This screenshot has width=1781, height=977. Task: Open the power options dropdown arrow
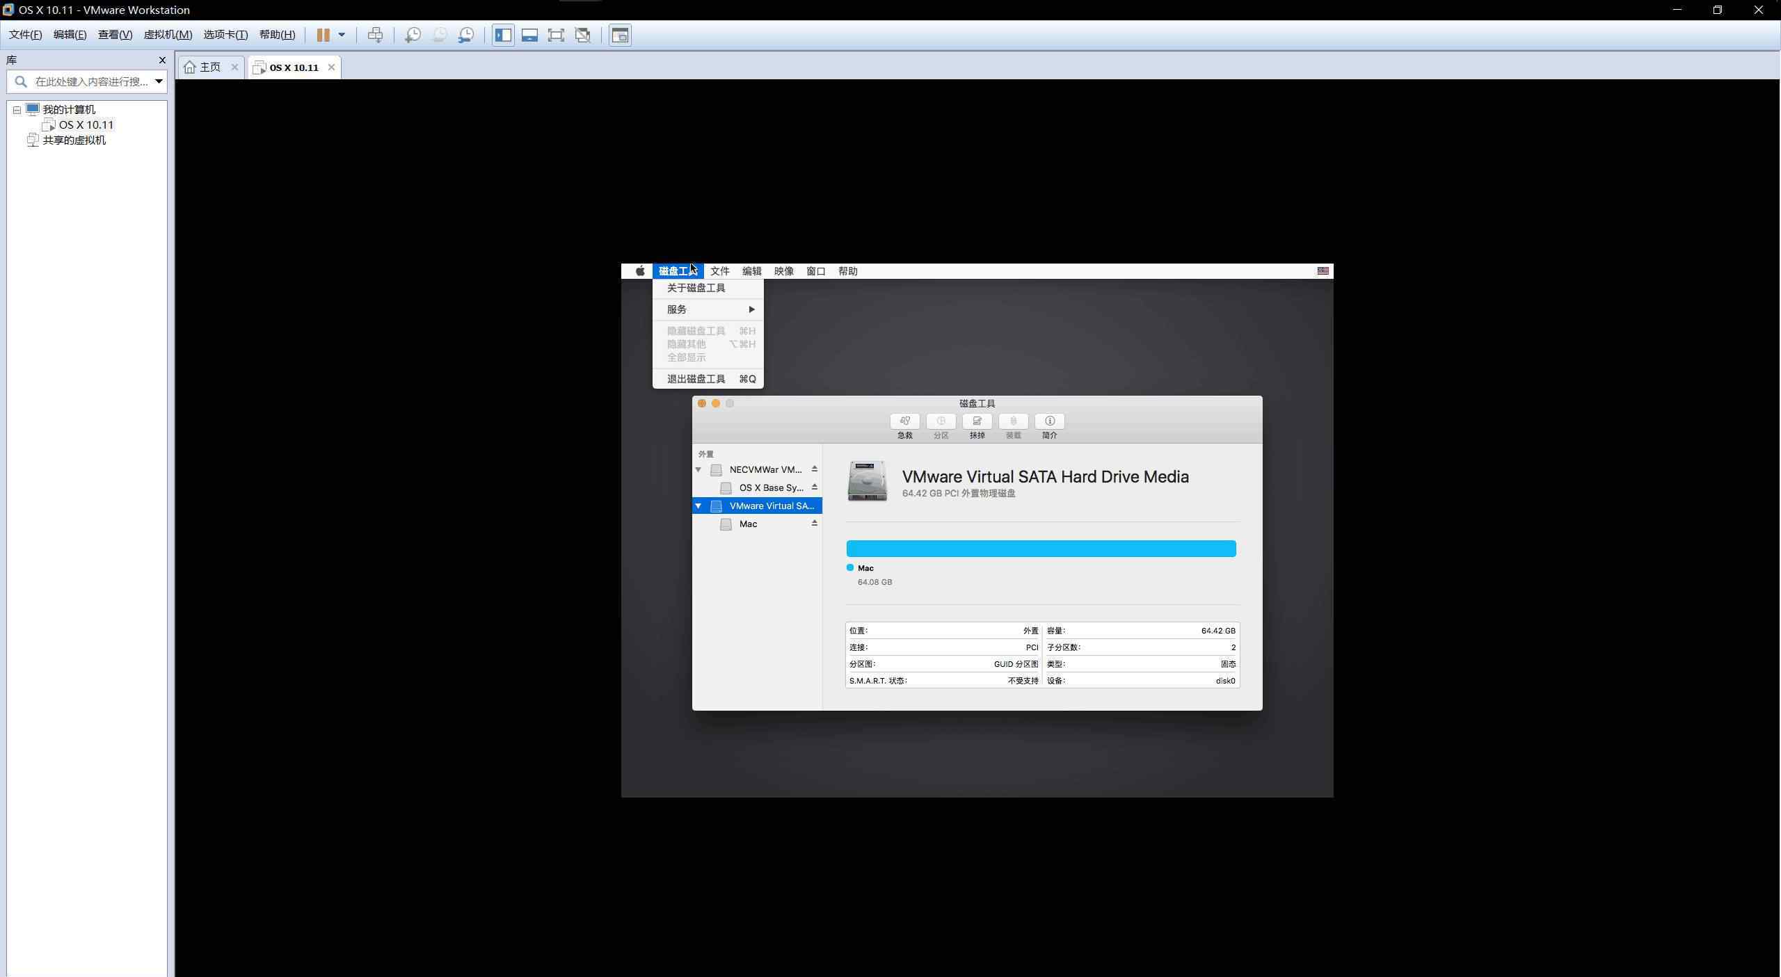342,35
